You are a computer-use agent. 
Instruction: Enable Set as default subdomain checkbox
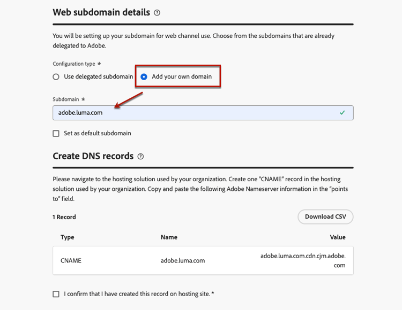tap(56, 134)
